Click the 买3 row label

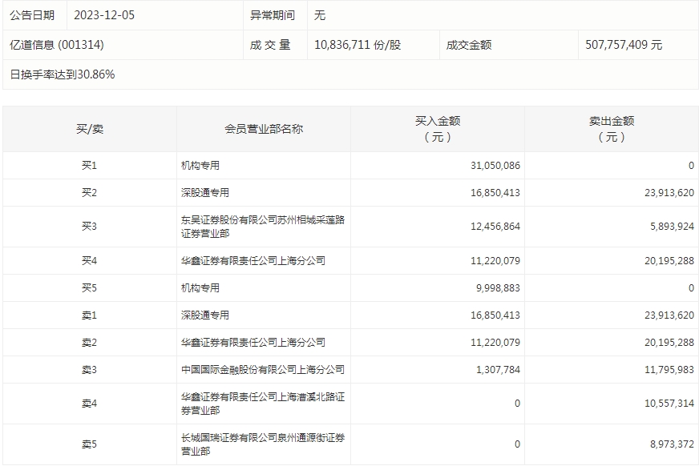89,227
